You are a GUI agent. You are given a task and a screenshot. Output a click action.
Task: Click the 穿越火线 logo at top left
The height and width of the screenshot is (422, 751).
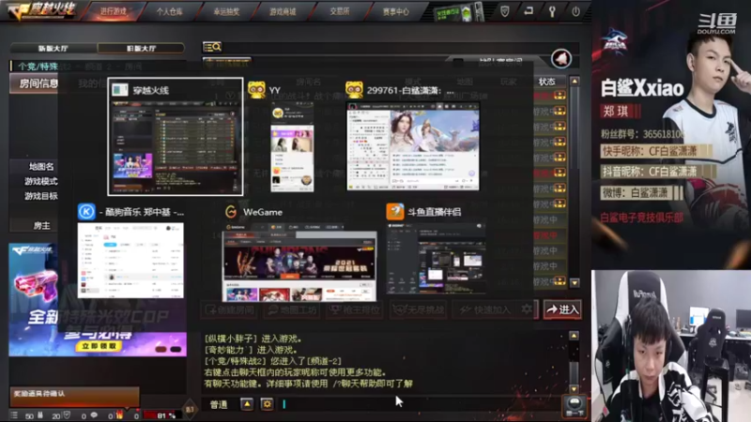coord(42,10)
